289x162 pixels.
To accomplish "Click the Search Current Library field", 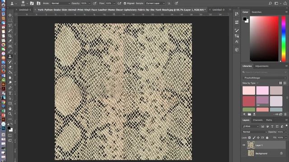I will [265, 72].
